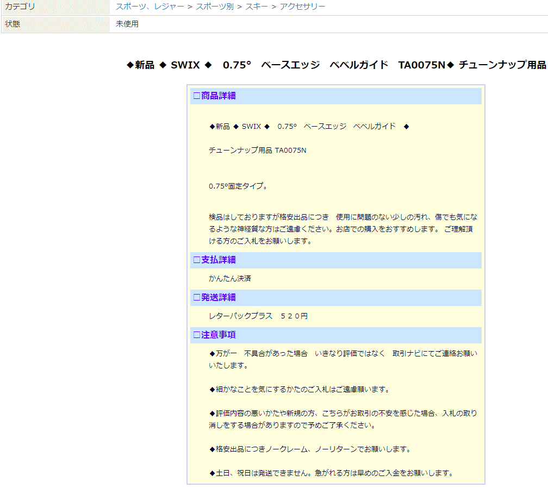The height and width of the screenshot is (488, 548).
Task: Click the 検品はしておりますが paragraph
Action: point(343,229)
